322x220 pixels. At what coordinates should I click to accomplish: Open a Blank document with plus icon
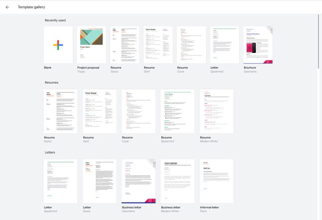[x=58, y=45]
